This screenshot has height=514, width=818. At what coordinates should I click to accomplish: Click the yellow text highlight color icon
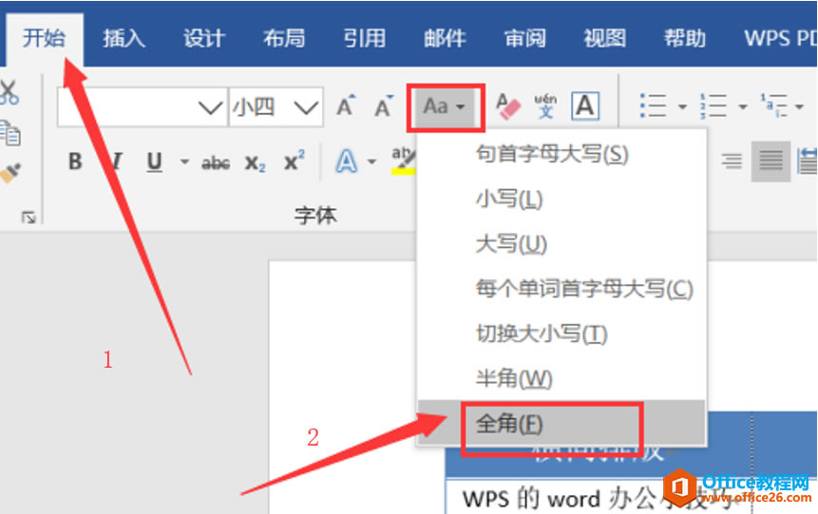[x=403, y=162]
